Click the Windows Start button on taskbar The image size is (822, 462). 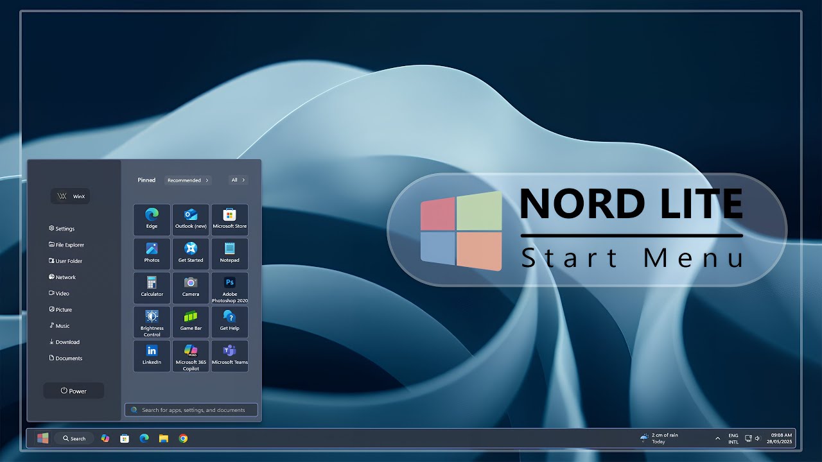pyautogui.click(x=43, y=438)
